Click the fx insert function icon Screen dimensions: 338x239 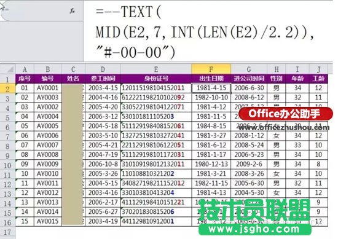pos(73,11)
